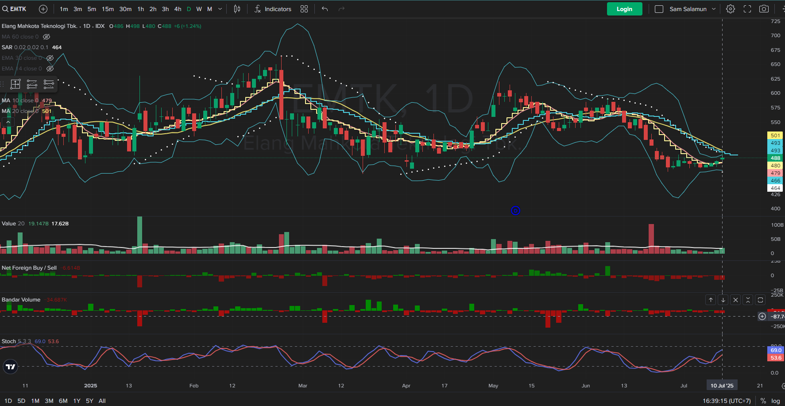The width and height of the screenshot is (785, 406).
Task: Move the Bandar Volume pane up
Action: tap(711, 300)
